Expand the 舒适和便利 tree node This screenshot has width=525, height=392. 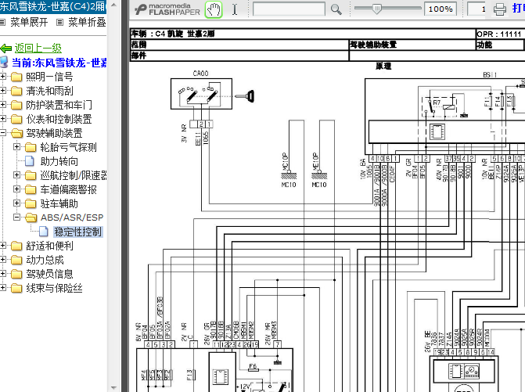pyautogui.click(x=2, y=246)
